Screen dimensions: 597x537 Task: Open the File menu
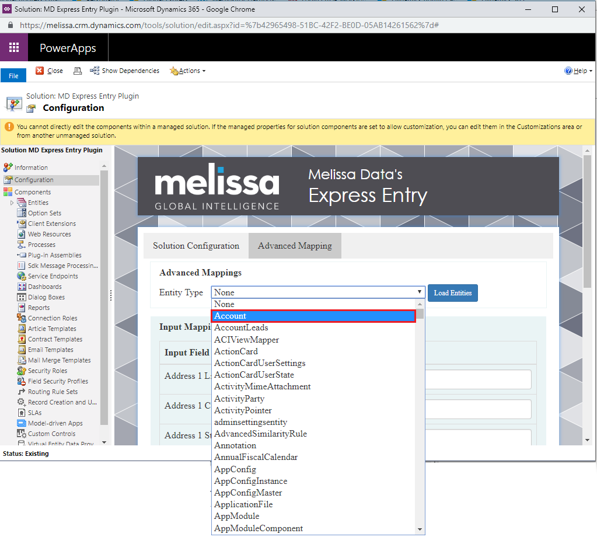click(13, 75)
